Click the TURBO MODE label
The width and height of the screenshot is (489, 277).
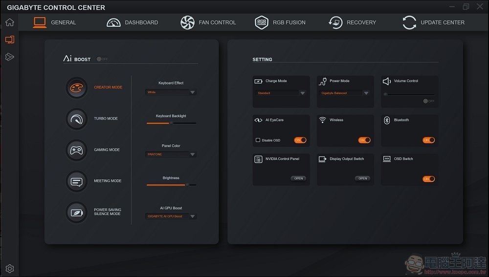pos(106,119)
